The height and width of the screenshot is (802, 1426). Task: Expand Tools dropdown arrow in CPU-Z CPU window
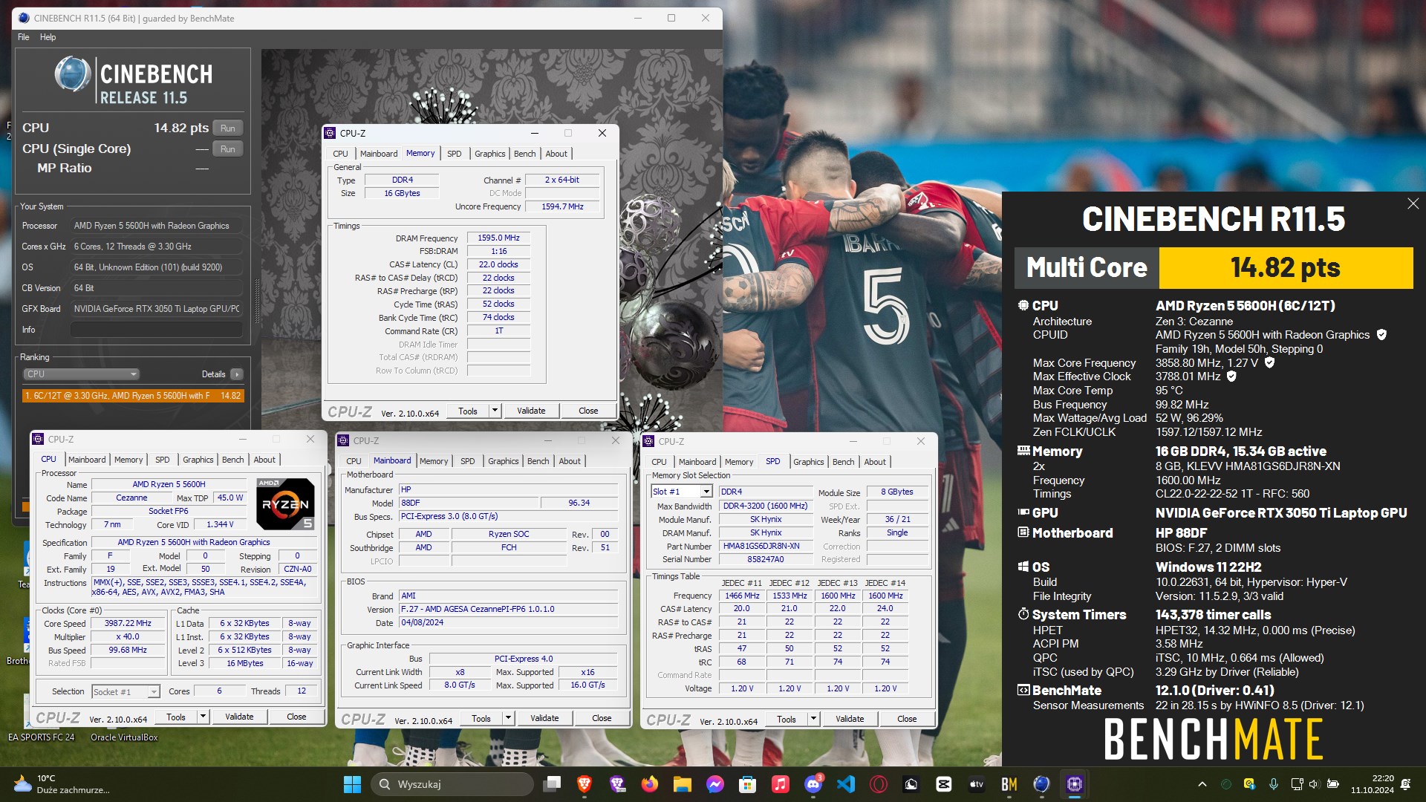[x=203, y=717]
